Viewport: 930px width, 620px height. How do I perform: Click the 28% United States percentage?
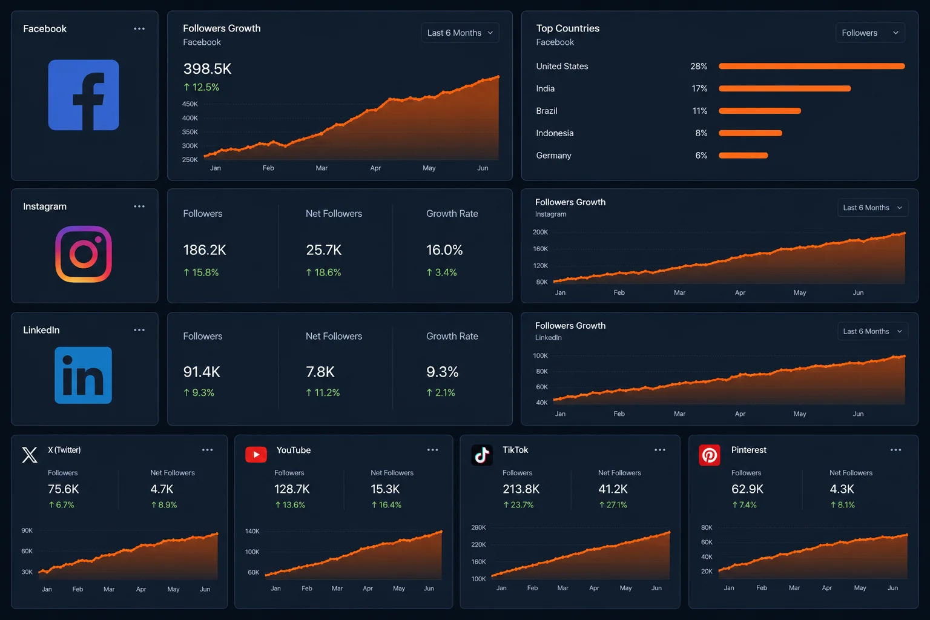click(x=699, y=66)
